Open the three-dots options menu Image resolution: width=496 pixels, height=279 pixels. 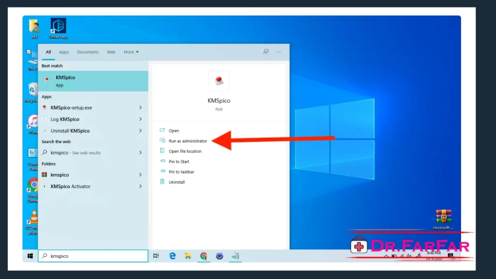coord(279,51)
